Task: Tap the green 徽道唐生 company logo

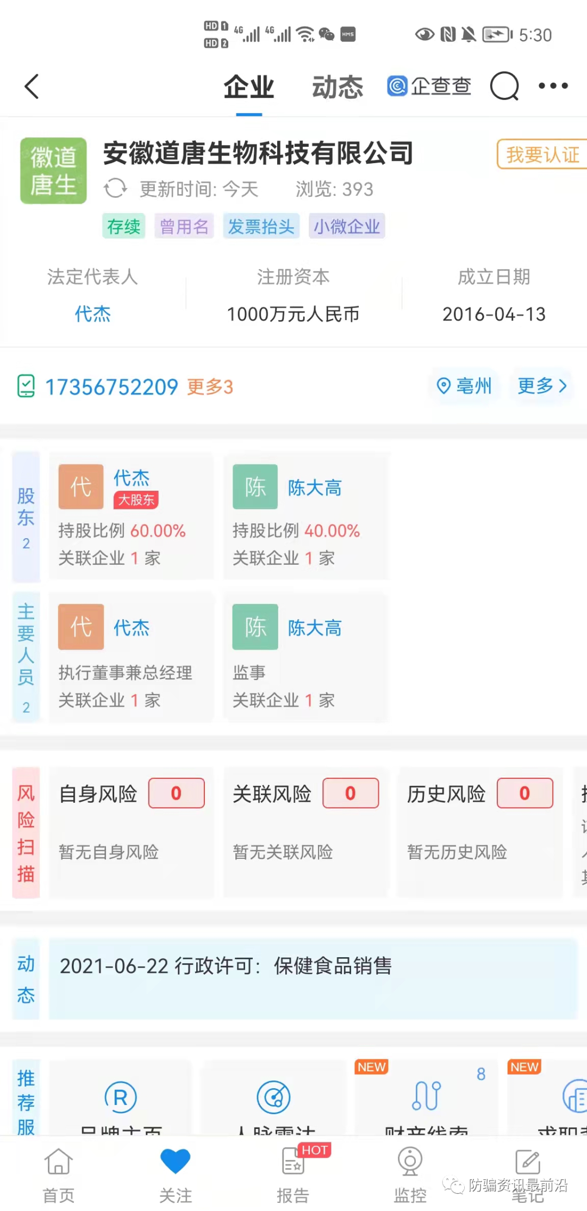Action: [x=53, y=171]
